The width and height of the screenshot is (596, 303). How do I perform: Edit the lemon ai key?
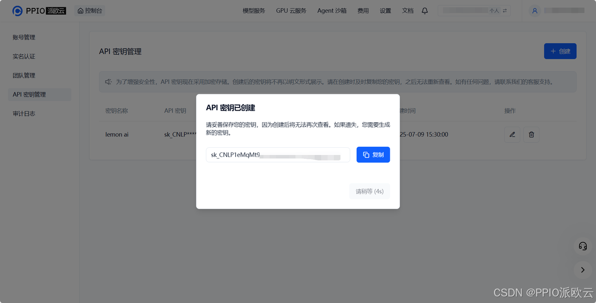(x=512, y=135)
